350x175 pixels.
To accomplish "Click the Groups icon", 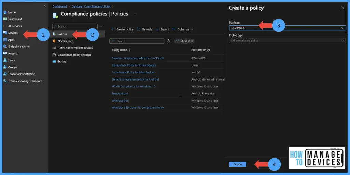I will 5,67.
